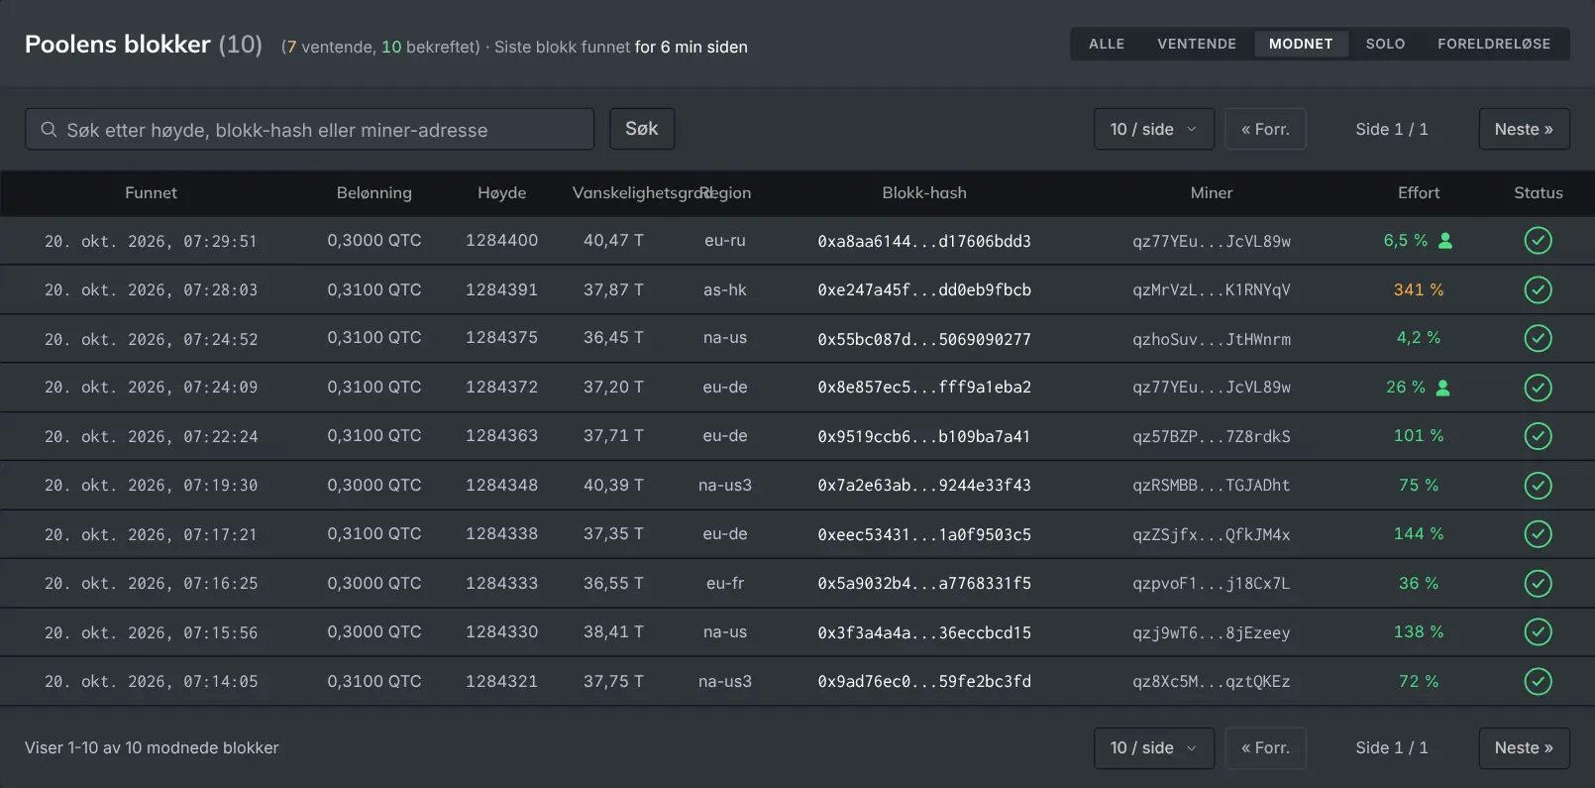This screenshot has width=1595, height=788.
Task: Open block hash 0xe247a45f...dd0eb9fbcb
Action: click(x=924, y=289)
